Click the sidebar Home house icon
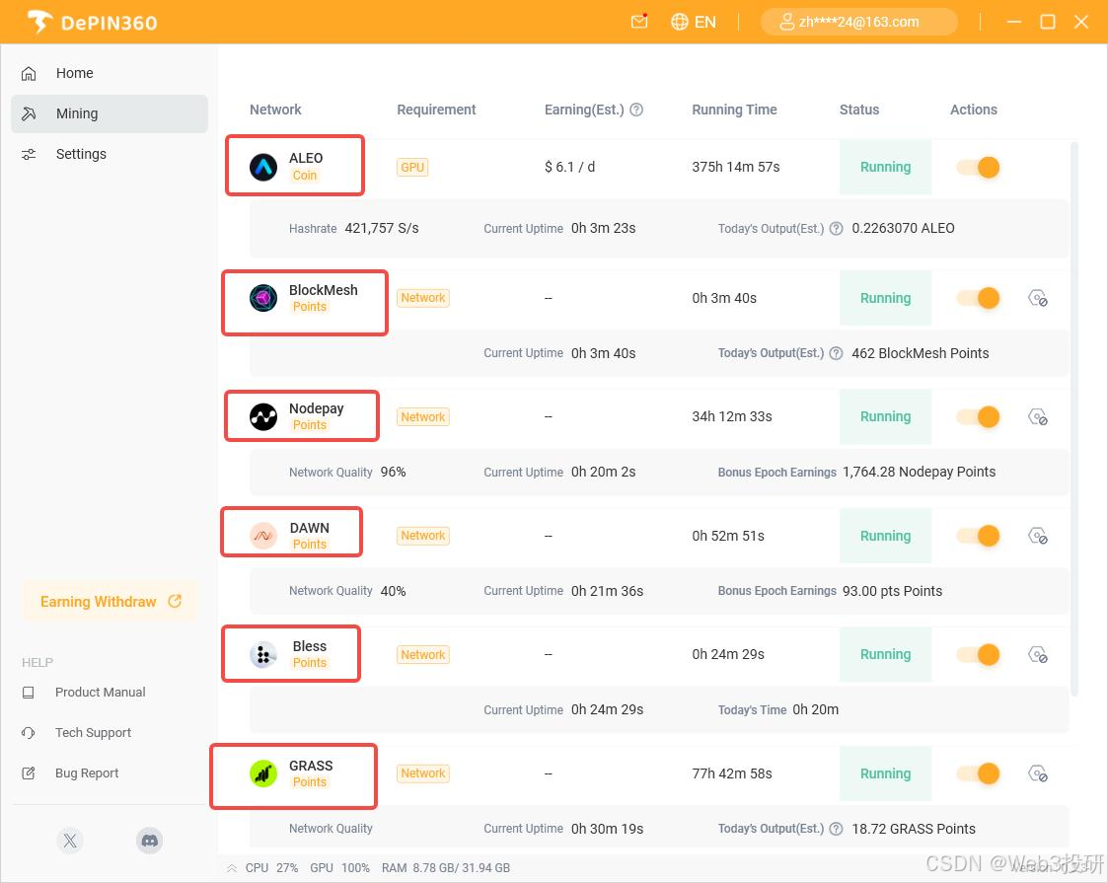Viewport: 1108px width, 883px height. pyautogui.click(x=29, y=73)
